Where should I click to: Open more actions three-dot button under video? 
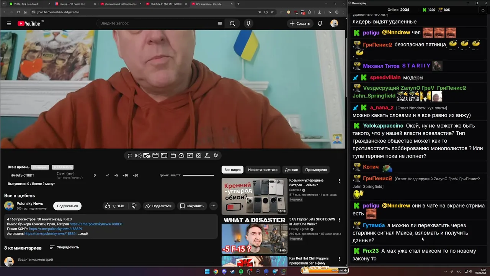pos(213,206)
